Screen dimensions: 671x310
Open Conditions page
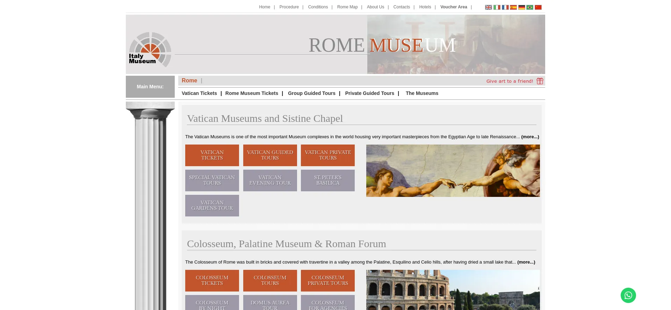[x=318, y=7]
